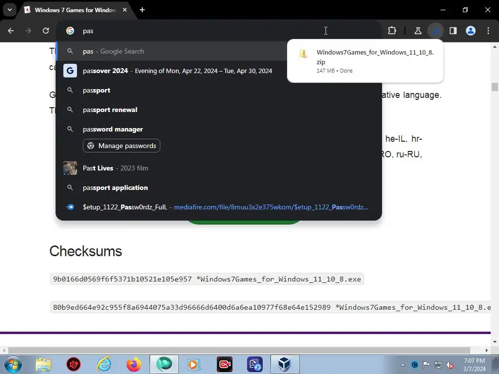The image size is (499, 374).
Task: Open Chrome three-dot menu
Action: [x=488, y=31]
